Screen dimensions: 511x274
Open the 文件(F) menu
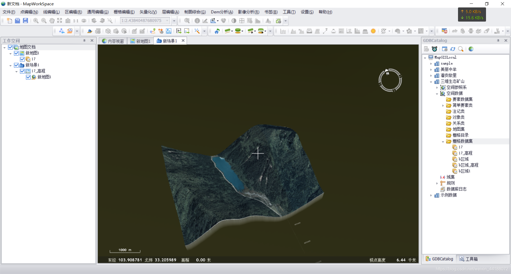(9, 12)
